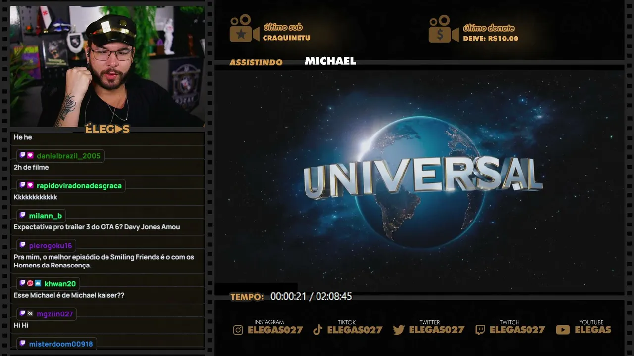Click the Twitch badge beside khwan20

click(22, 284)
